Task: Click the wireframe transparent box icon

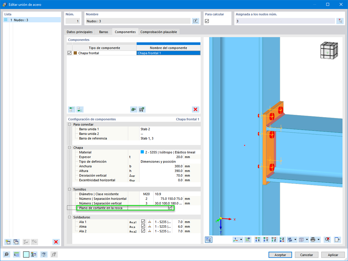Action: click(x=301, y=240)
